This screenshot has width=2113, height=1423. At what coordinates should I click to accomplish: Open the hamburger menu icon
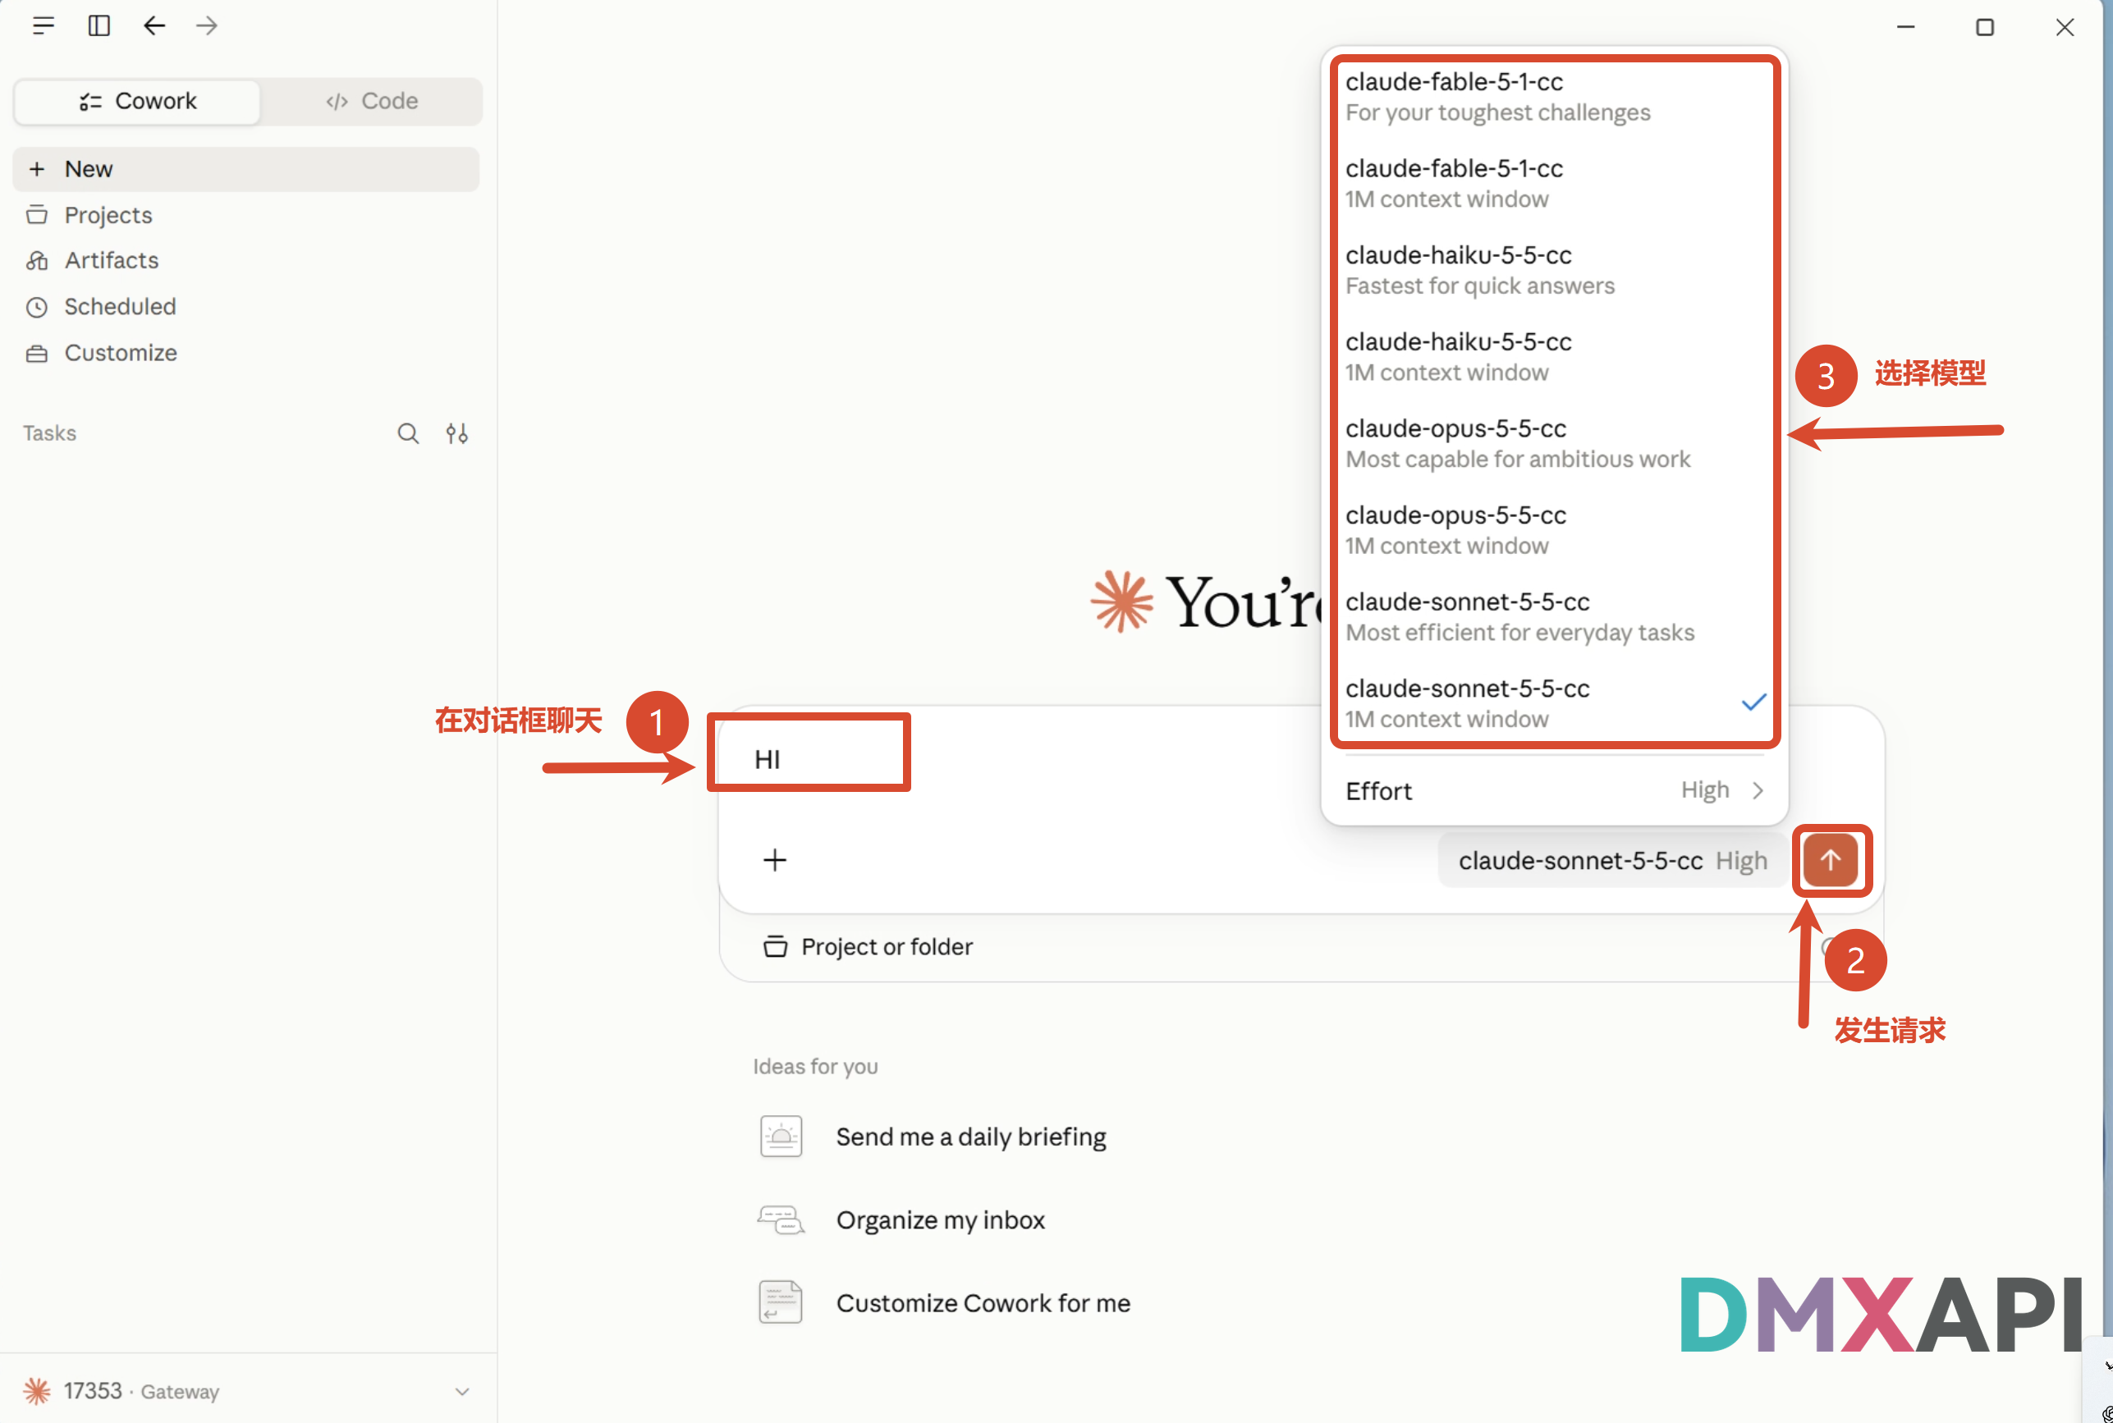[x=44, y=25]
